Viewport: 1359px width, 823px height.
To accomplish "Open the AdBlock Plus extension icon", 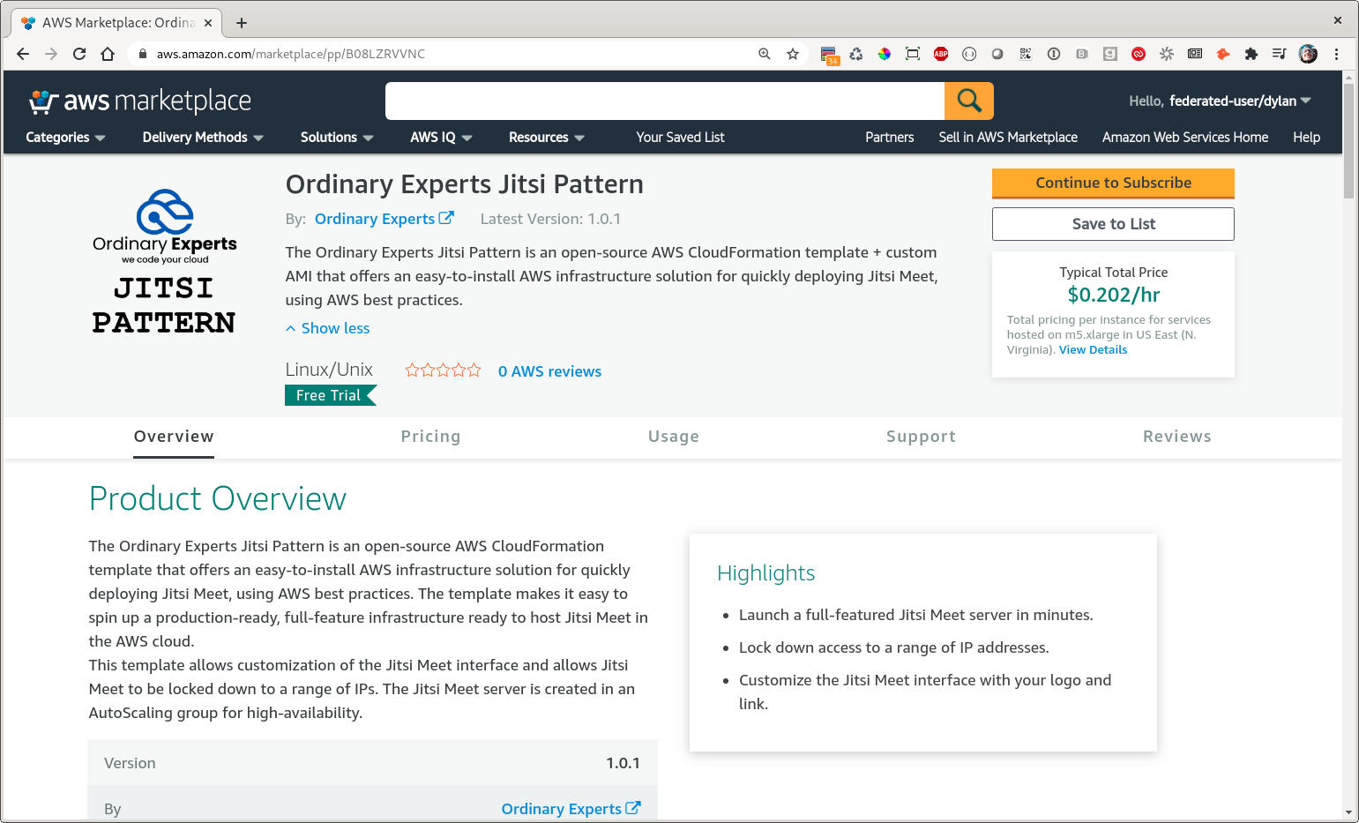I will point(941,54).
